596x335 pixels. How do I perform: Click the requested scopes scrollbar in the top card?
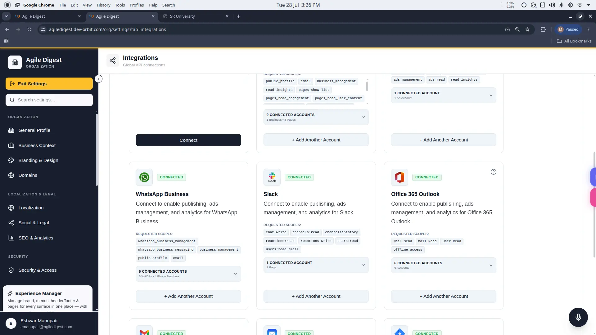(x=367, y=86)
